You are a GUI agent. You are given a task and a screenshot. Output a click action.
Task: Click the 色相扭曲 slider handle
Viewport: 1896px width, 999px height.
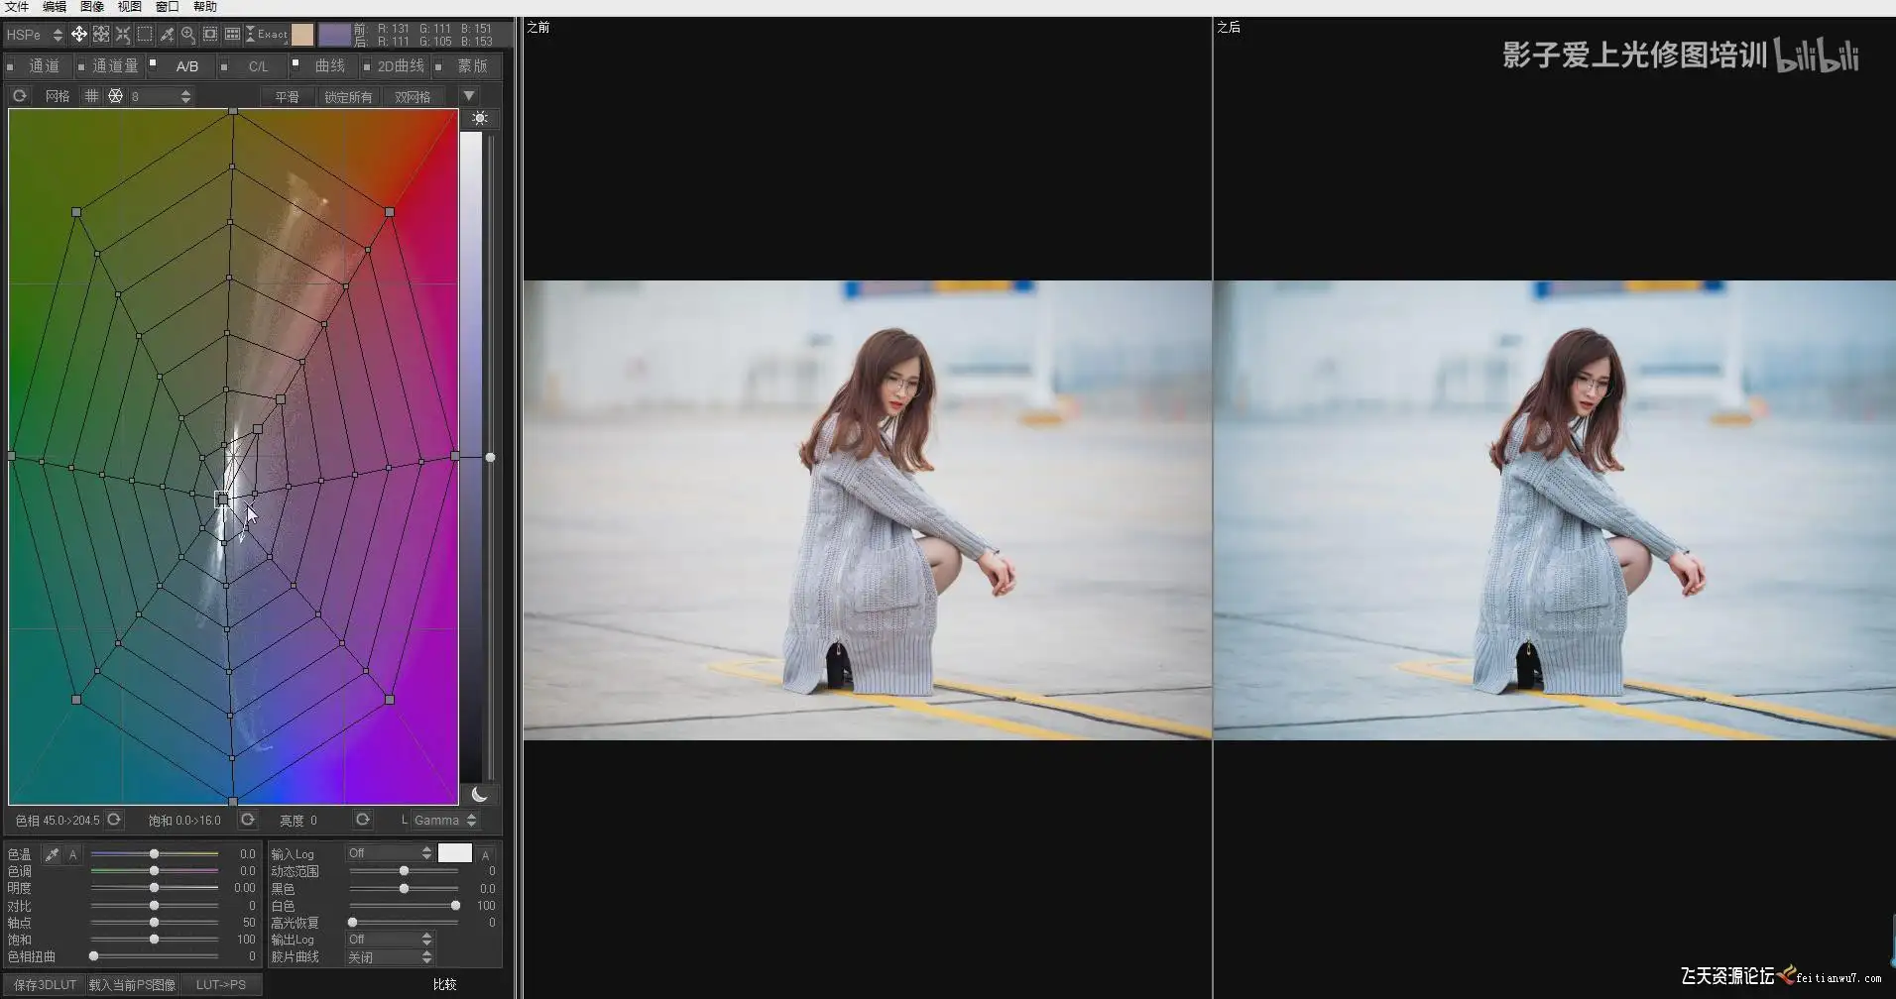pos(94,956)
